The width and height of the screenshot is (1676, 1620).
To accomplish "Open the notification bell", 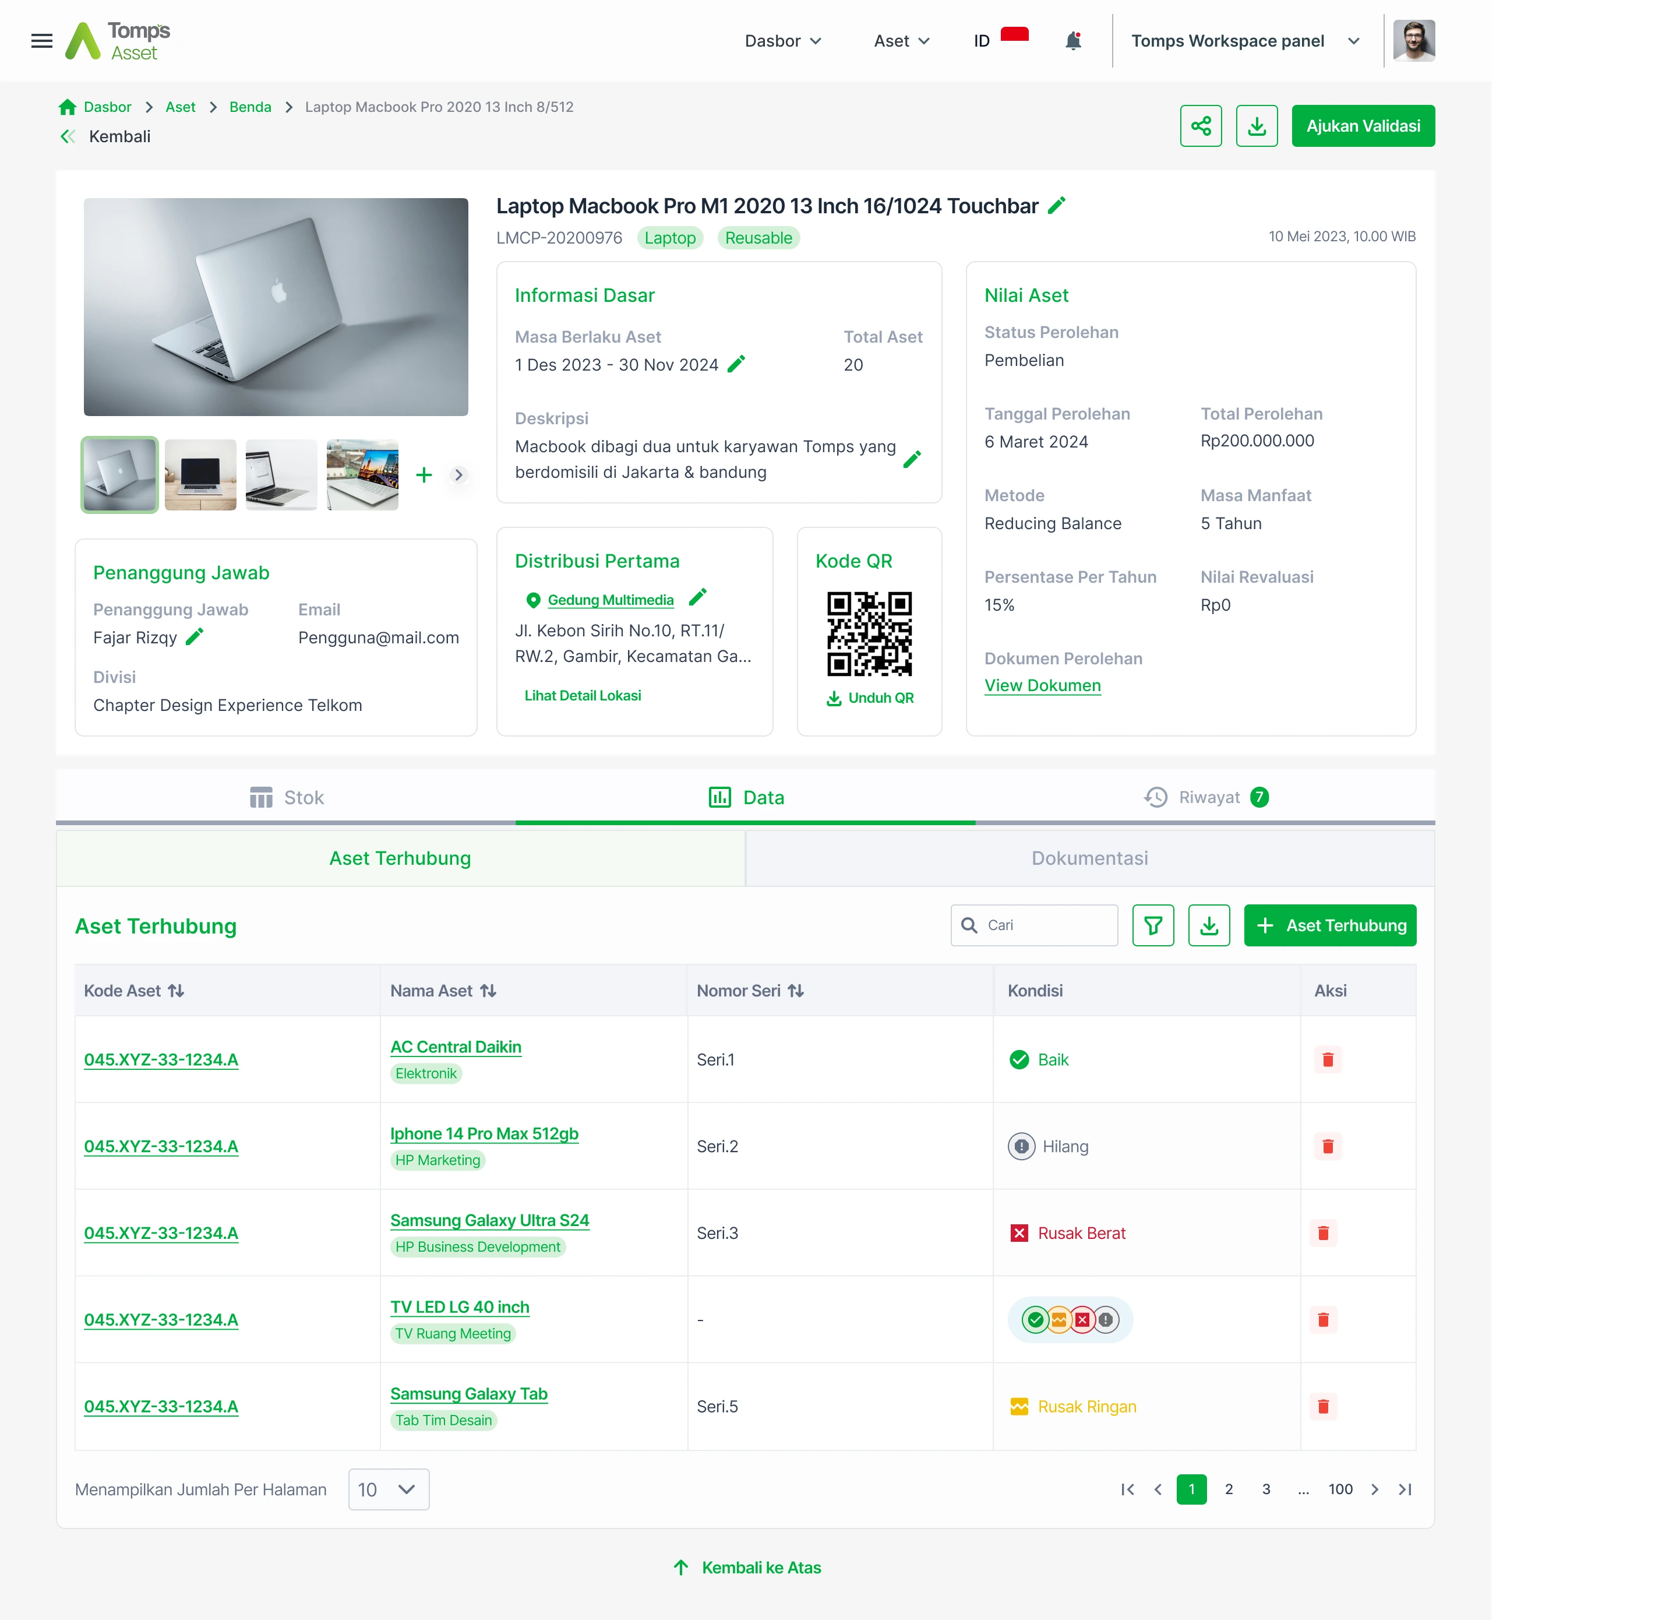I will click(1073, 40).
